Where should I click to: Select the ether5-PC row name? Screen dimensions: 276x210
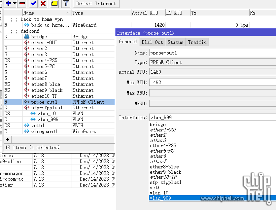[43, 66]
